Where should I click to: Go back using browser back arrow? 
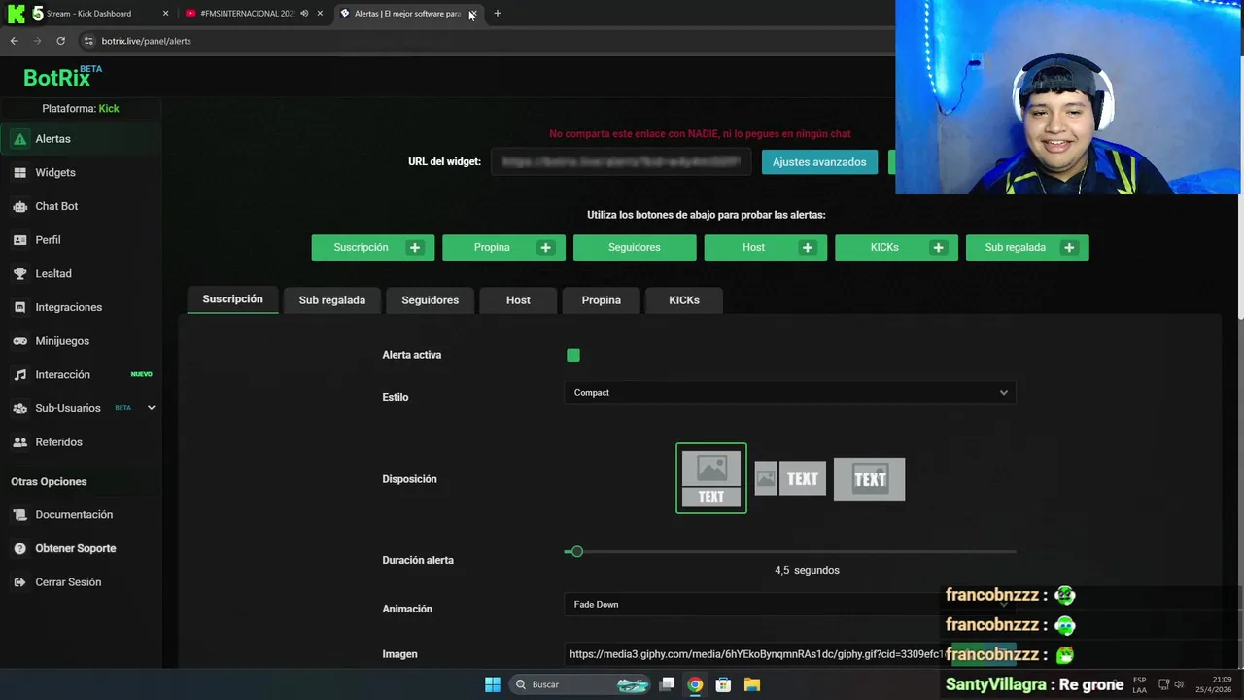click(14, 41)
